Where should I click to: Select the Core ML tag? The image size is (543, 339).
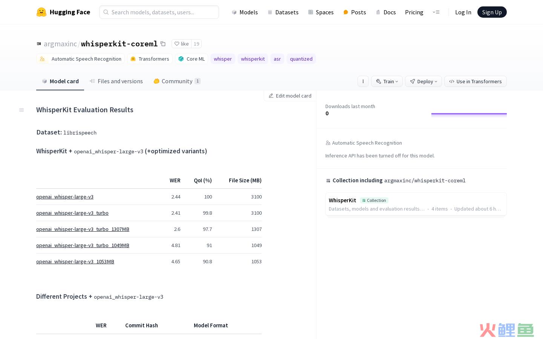coord(192,59)
